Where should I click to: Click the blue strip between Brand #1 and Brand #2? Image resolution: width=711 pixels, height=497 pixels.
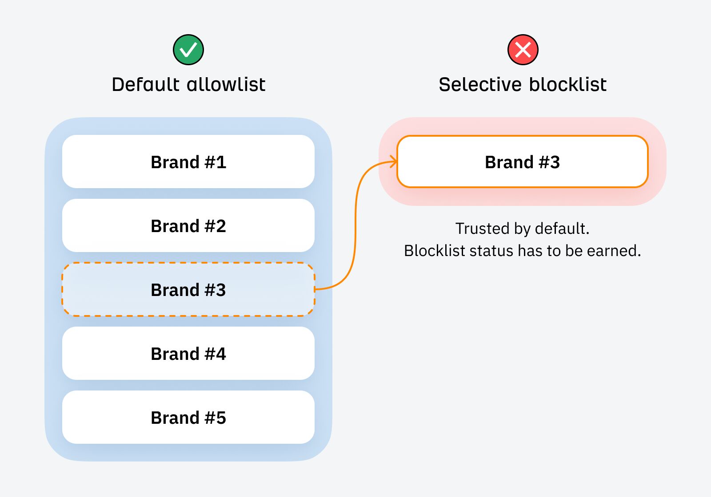pos(188,193)
